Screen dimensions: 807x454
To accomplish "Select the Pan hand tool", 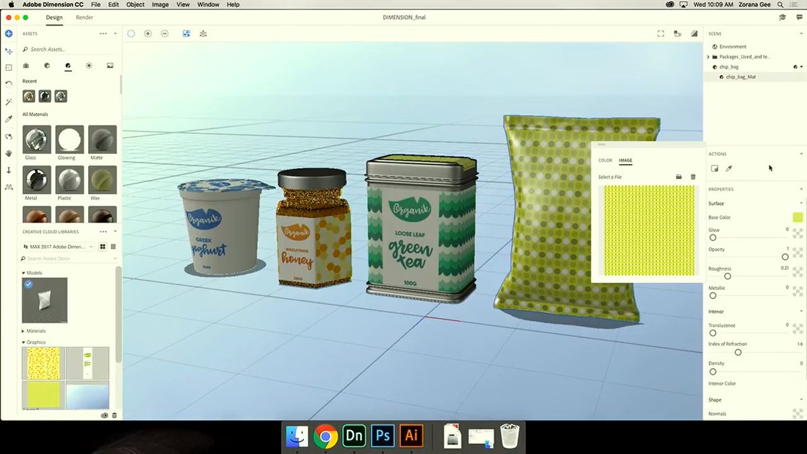I will (9, 153).
